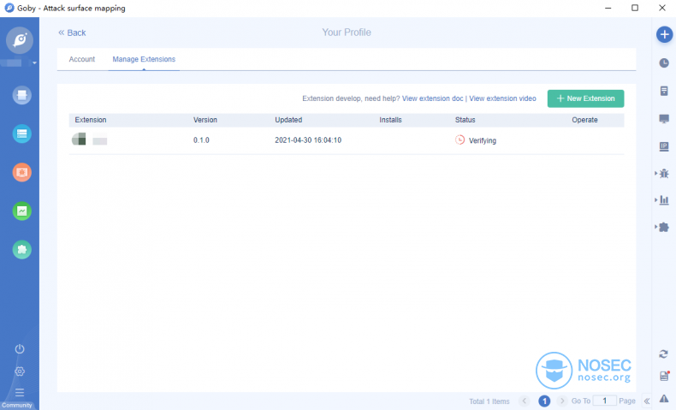Expand the arrow next to bug icon
The width and height of the screenshot is (676, 410).
655,173
